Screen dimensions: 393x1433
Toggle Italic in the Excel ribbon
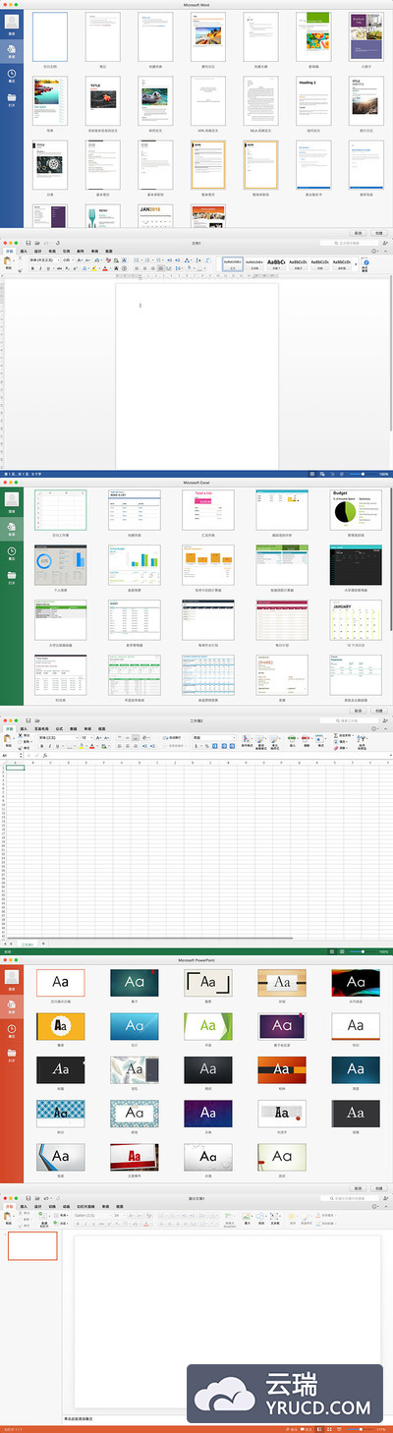49,746
